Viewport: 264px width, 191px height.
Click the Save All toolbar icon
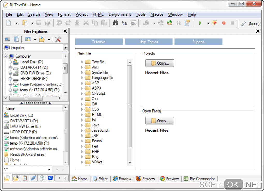pyautogui.click(x=48, y=23)
